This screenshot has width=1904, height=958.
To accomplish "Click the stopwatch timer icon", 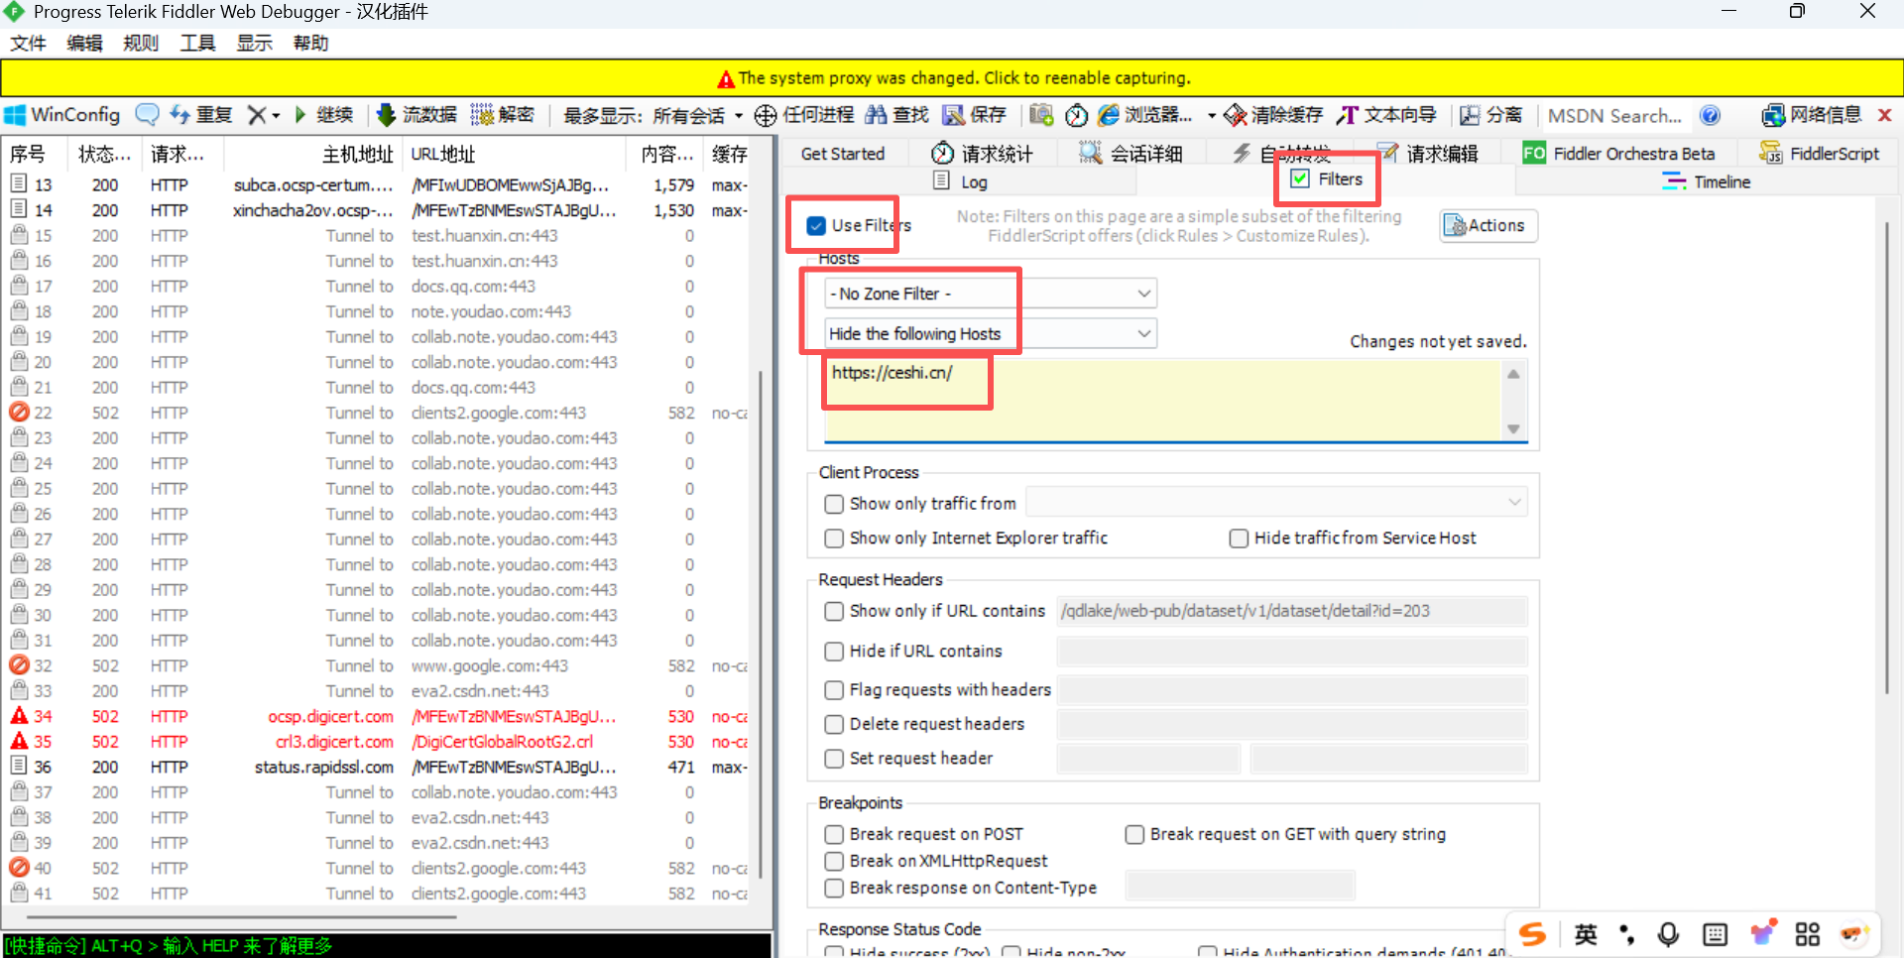I will click(x=1076, y=115).
